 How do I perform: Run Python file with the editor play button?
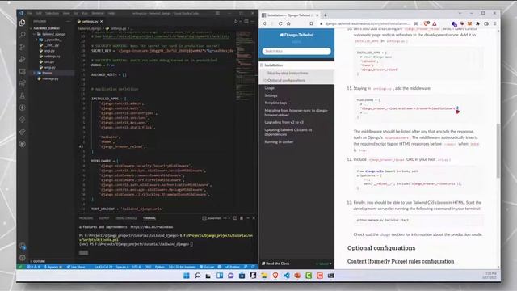236,22
